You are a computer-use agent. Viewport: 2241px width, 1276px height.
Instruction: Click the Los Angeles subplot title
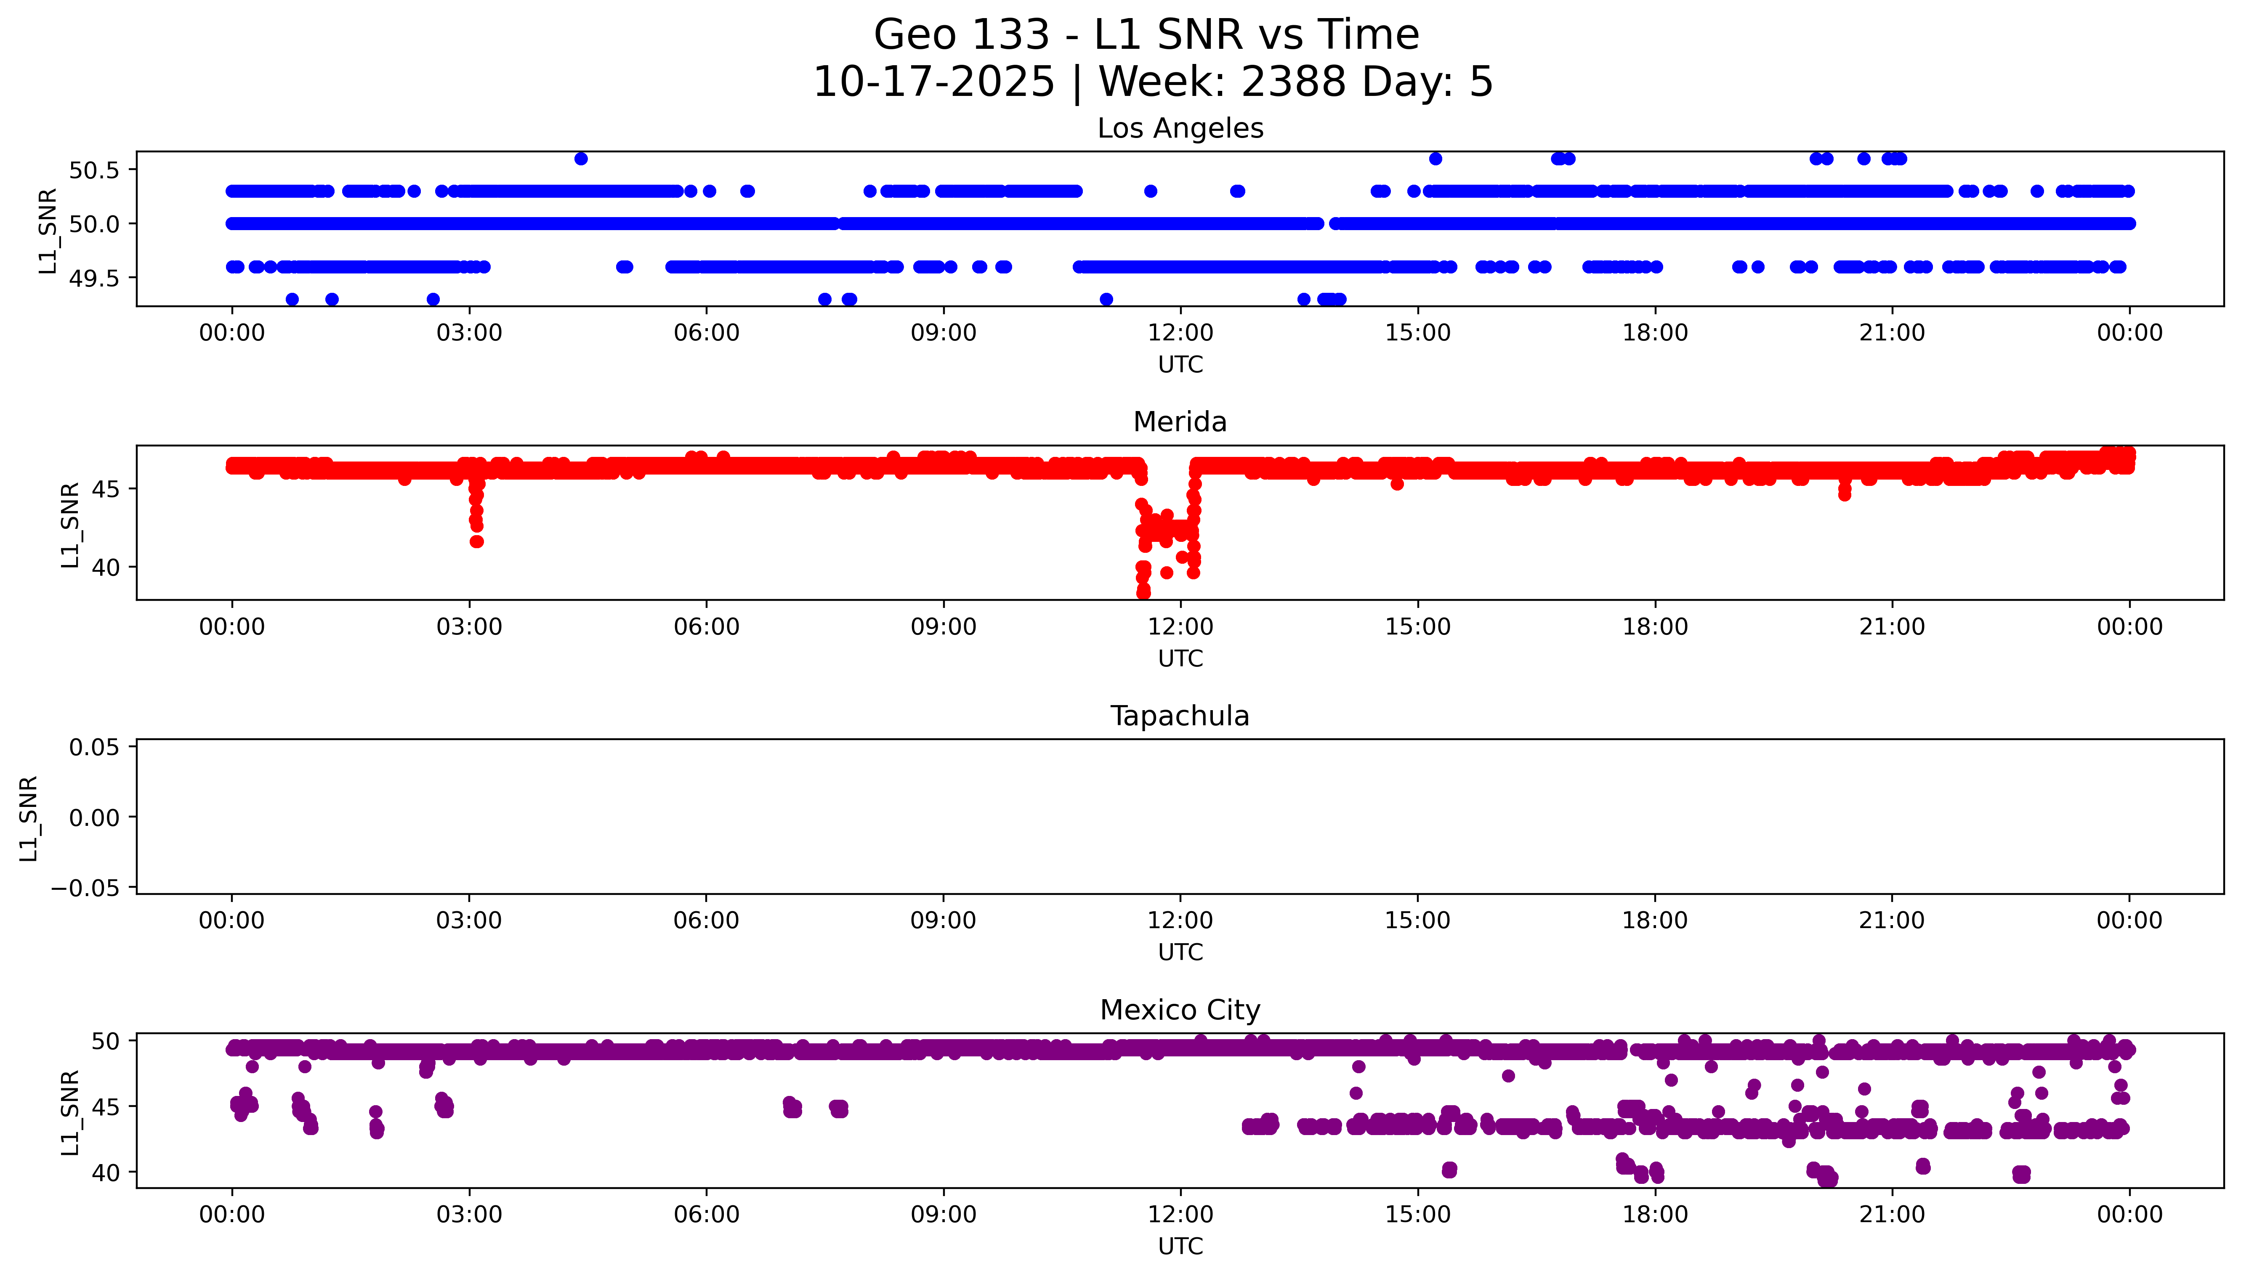pyautogui.click(x=1180, y=128)
